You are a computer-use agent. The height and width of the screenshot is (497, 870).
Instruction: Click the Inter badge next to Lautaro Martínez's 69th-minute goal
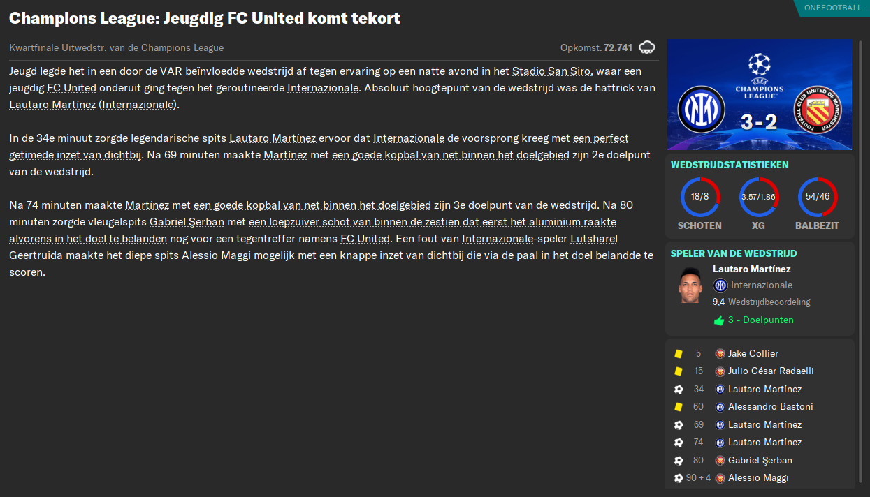pos(720,424)
